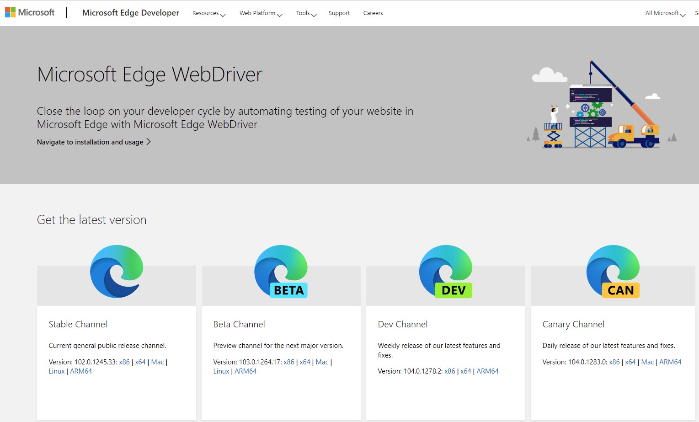Download Dev channel x86 driver
The width and height of the screenshot is (699, 422).
[450, 371]
